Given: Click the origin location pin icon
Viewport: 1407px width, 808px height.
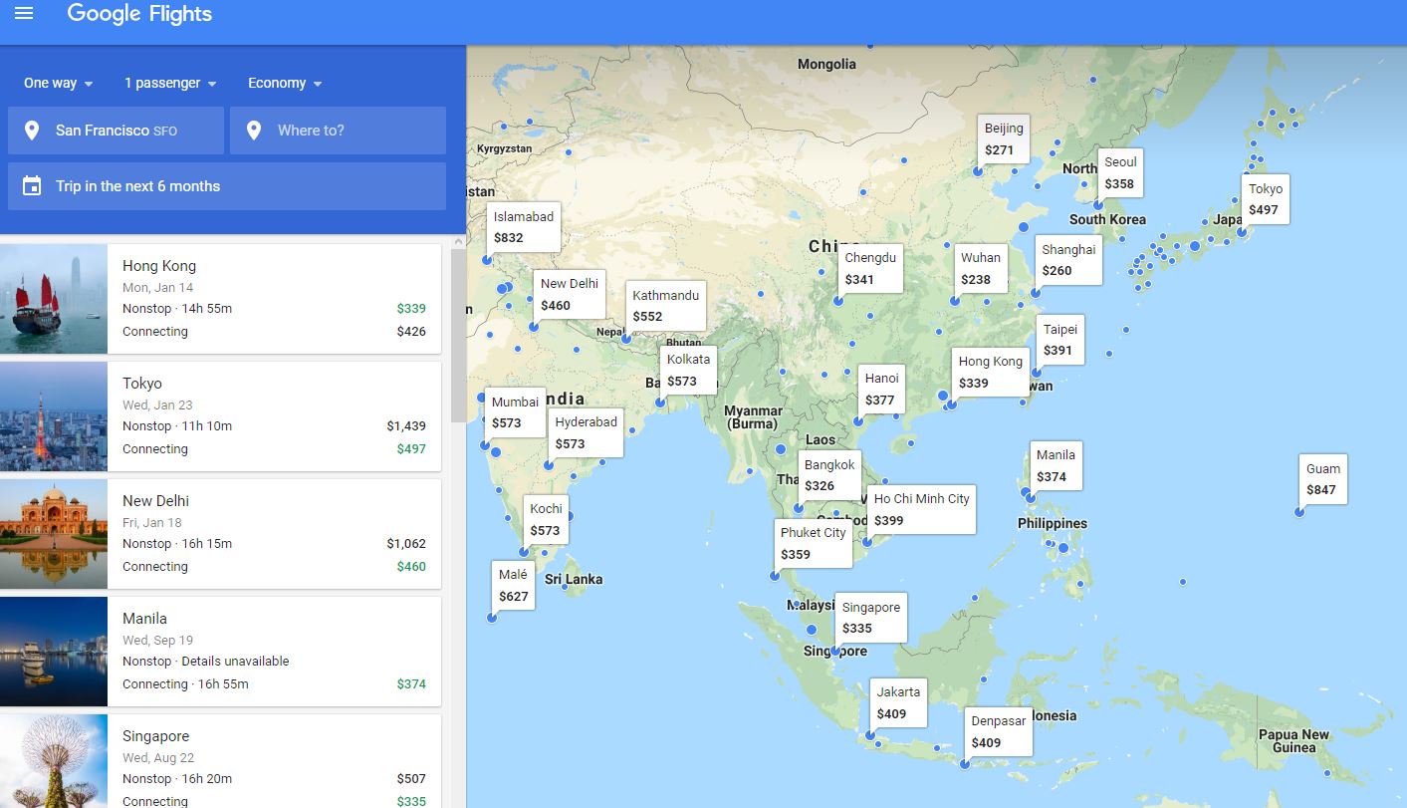Looking at the screenshot, I should coord(32,131).
